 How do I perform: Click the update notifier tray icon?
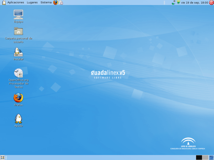point(179,2)
